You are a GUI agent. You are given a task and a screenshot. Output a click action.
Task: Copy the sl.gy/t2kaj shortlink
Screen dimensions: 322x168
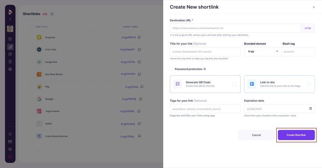pyautogui.click(x=142, y=87)
